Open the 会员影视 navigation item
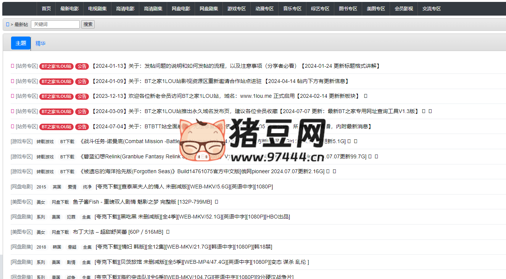Viewport: 506px width, 279px height. pos(403,8)
